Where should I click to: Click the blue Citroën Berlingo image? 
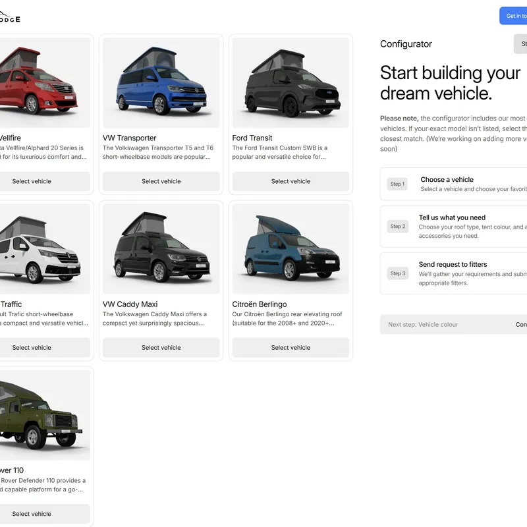coord(291,249)
